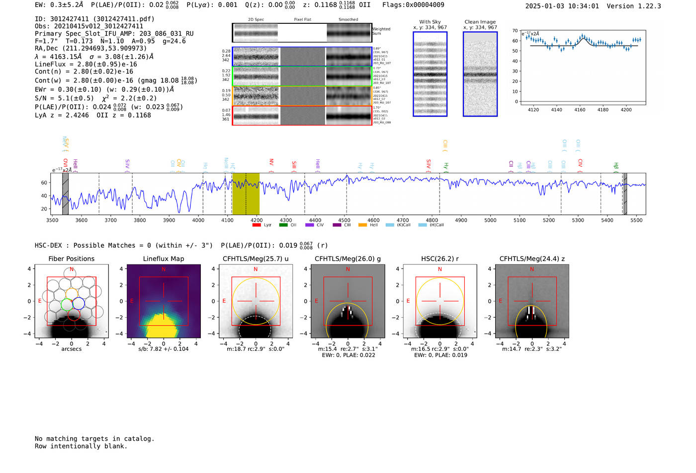Click the red Lyα legend swatch
The image size is (696, 473).
pos(257,225)
